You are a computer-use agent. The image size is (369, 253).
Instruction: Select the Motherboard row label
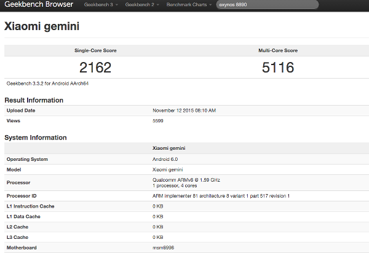(22, 247)
